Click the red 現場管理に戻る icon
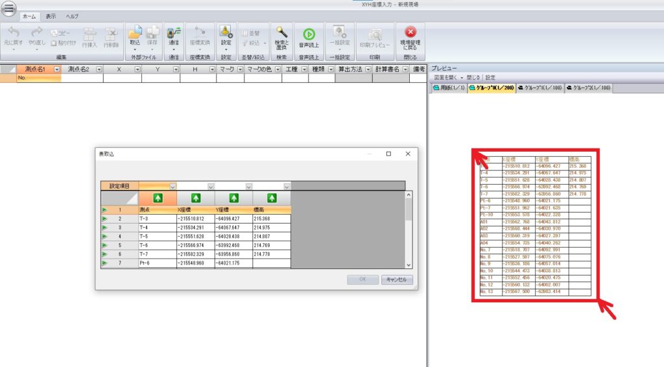The width and height of the screenshot is (664, 367). click(410, 33)
